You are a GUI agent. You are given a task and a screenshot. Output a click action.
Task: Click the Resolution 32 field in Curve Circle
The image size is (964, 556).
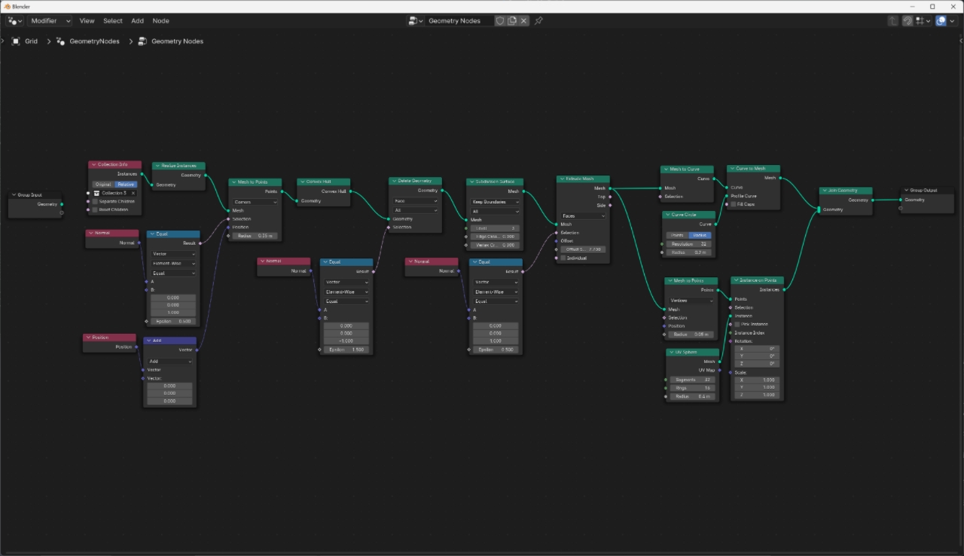tap(690, 244)
